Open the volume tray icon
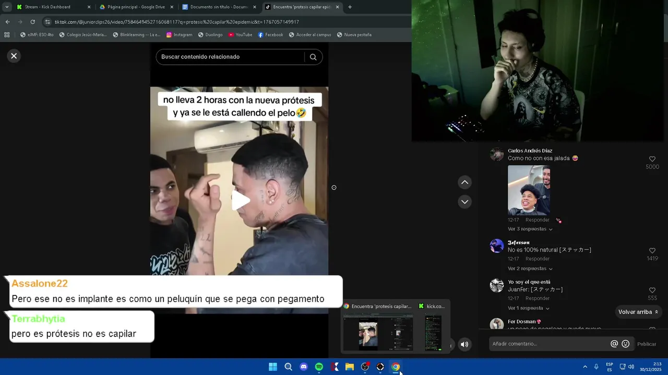 click(631, 367)
